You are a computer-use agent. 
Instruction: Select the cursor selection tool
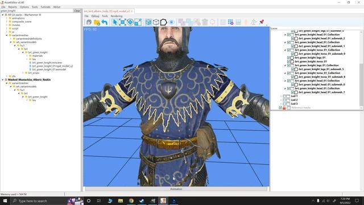tap(115, 22)
